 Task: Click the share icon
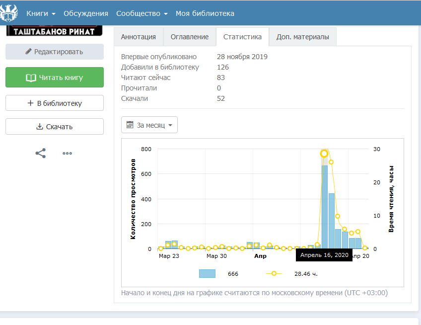click(x=41, y=153)
